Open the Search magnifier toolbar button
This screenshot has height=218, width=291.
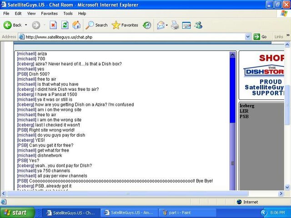click(96, 25)
